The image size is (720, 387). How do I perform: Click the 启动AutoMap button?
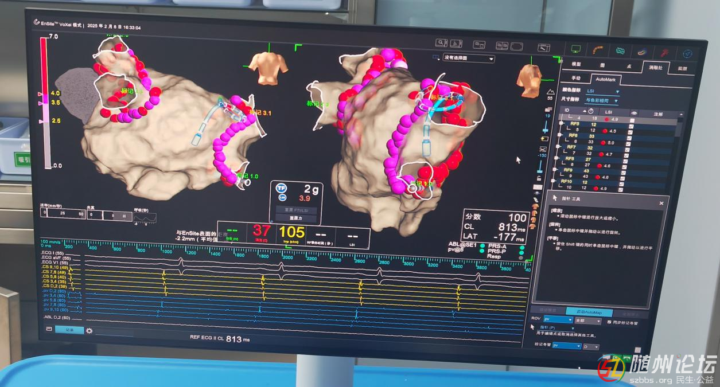pyautogui.click(x=589, y=312)
